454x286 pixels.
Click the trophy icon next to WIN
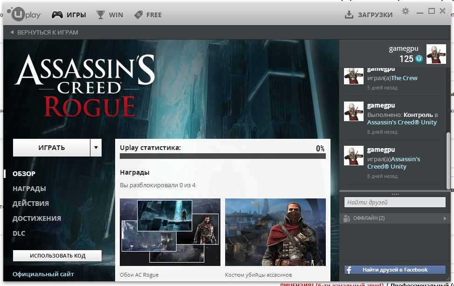pos(101,15)
